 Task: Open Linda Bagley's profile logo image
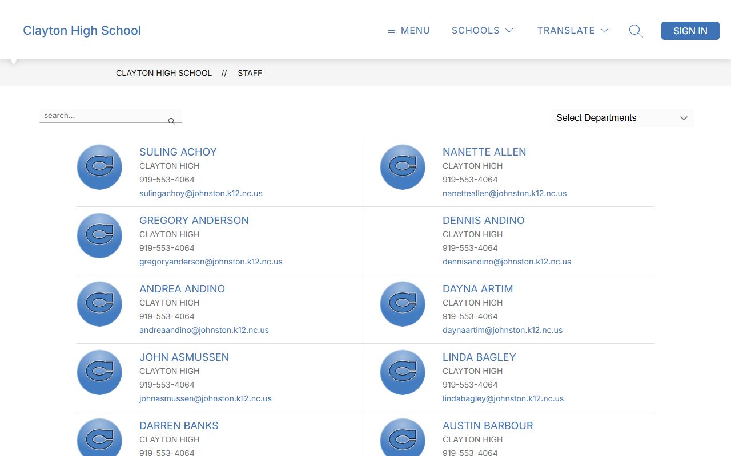(x=403, y=372)
